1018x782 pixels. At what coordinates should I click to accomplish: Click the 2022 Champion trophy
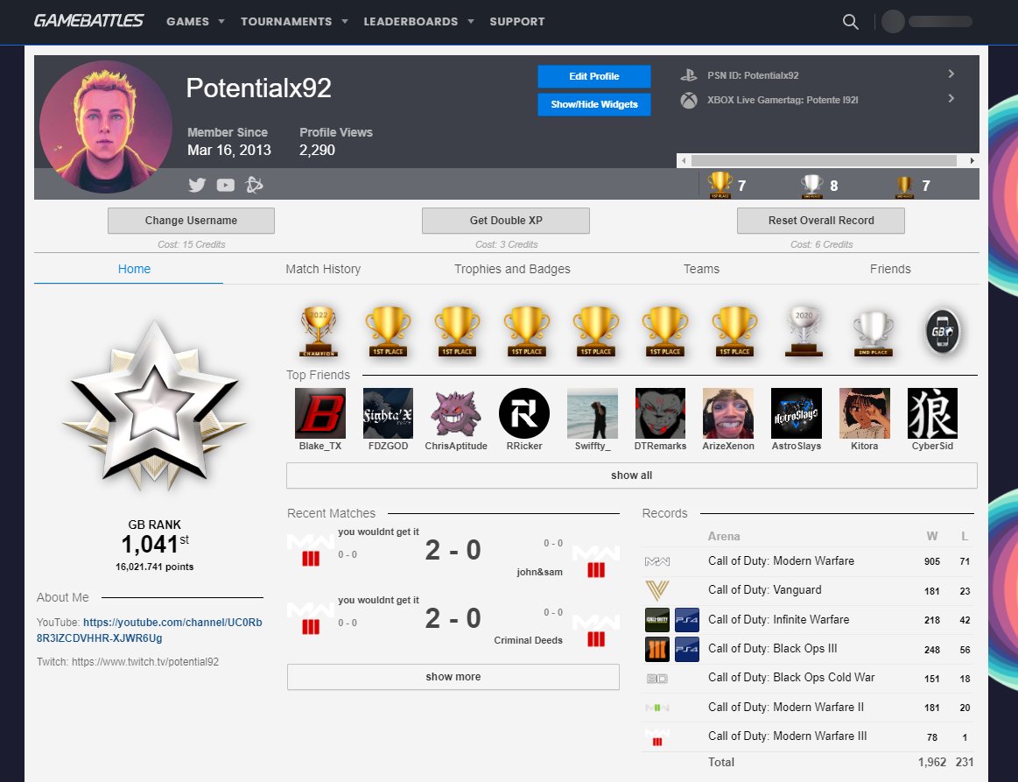(x=319, y=331)
